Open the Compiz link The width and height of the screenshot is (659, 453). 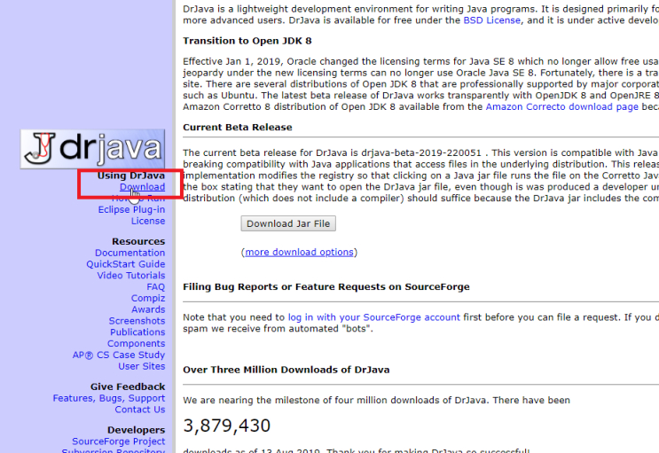(148, 299)
